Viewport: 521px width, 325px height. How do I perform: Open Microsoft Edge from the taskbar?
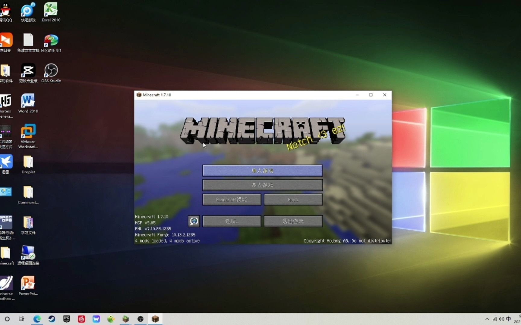click(37, 319)
